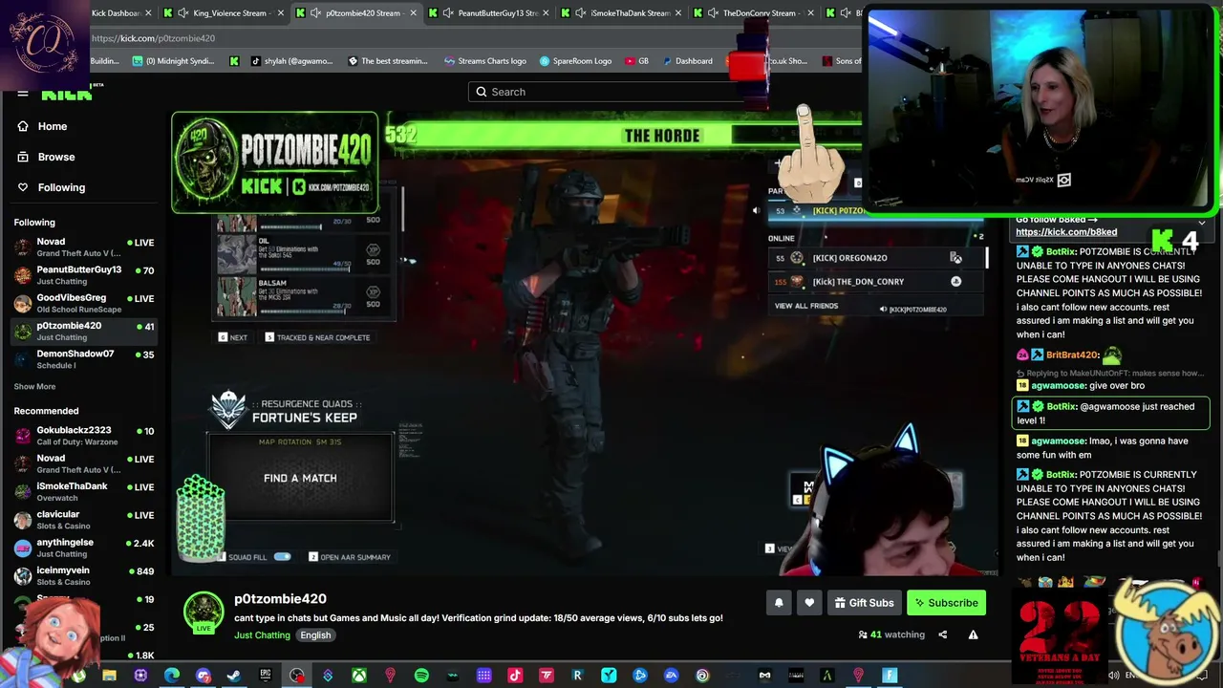Open the Kick sidebar hamburger menu
Image resolution: width=1223 pixels, height=688 pixels.
click(x=23, y=93)
